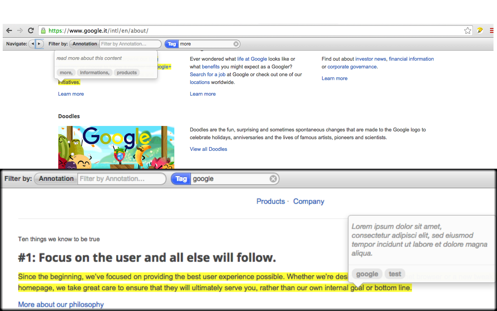Clear the 'more' tag filter field
Image resolution: width=497 pixels, height=311 pixels.
pyautogui.click(x=236, y=44)
